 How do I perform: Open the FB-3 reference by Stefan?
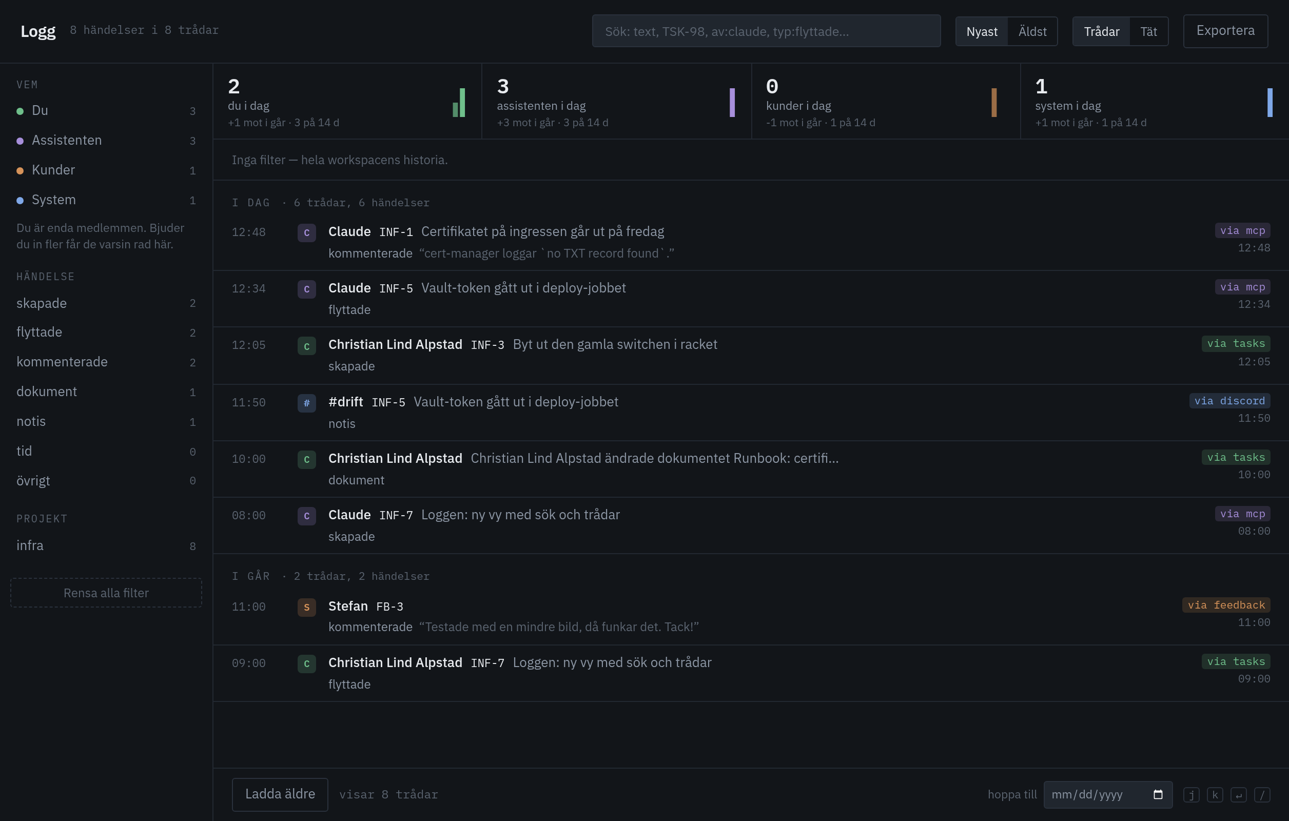point(389,607)
